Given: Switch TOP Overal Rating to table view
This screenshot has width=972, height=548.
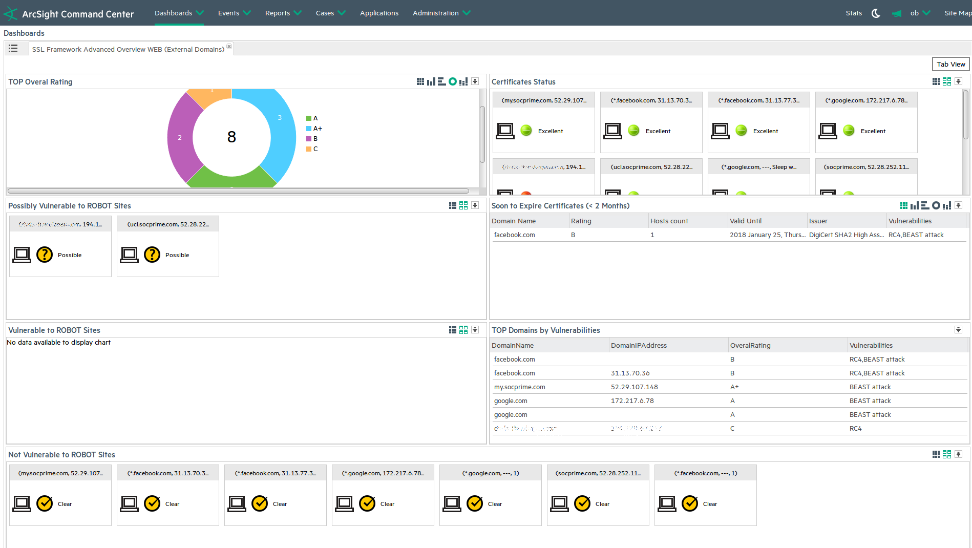Looking at the screenshot, I should pyautogui.click(x=420, y=81).
